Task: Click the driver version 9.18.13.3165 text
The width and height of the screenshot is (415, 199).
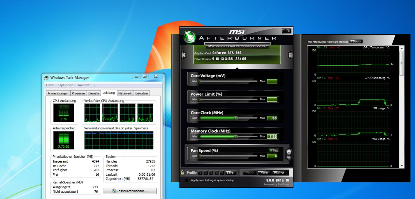Action: point(229,59)
